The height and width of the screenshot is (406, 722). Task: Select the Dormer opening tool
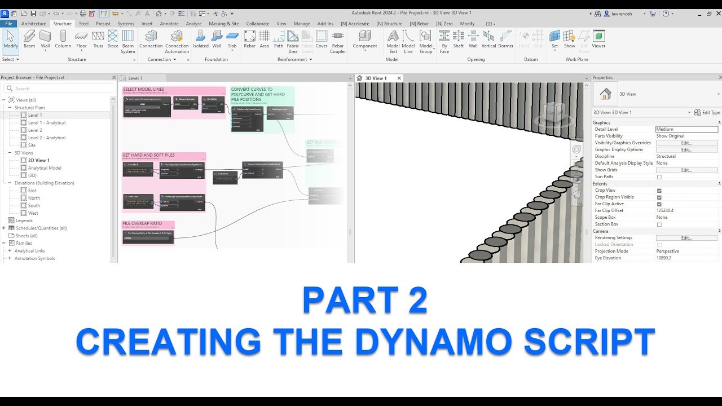506,39
